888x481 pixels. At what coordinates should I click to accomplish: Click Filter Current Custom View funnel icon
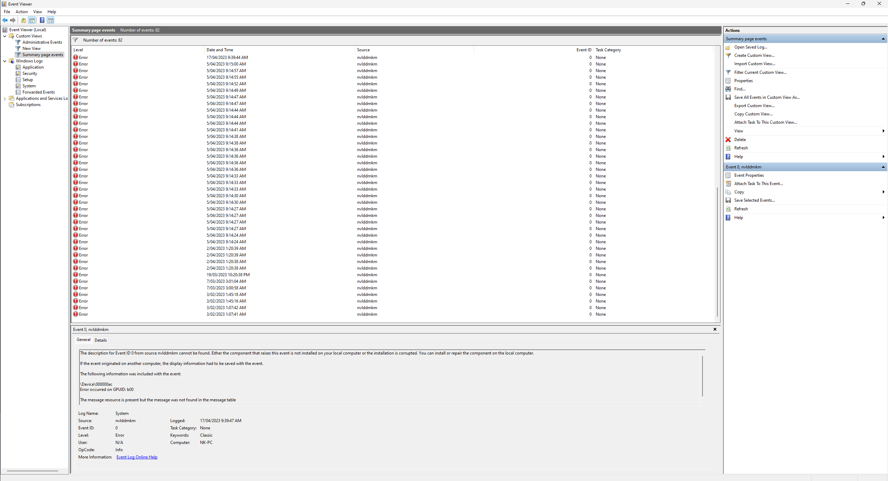coord(728,72)
